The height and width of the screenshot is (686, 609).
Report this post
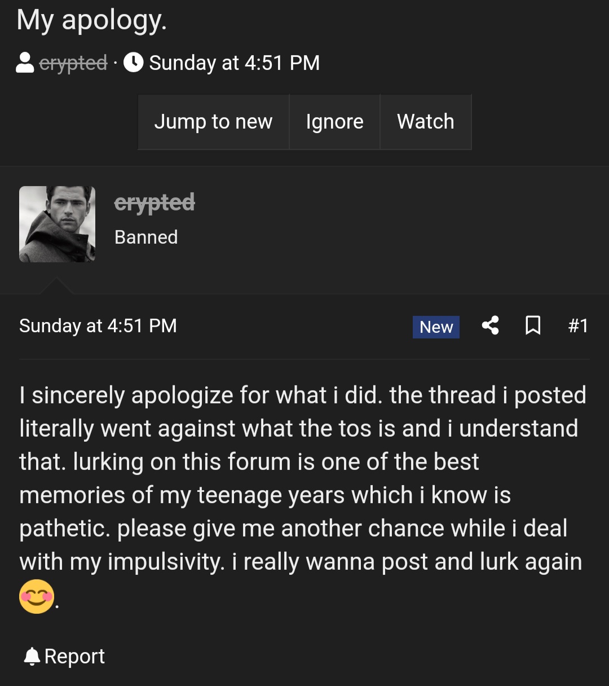click(x=76, y=656)
